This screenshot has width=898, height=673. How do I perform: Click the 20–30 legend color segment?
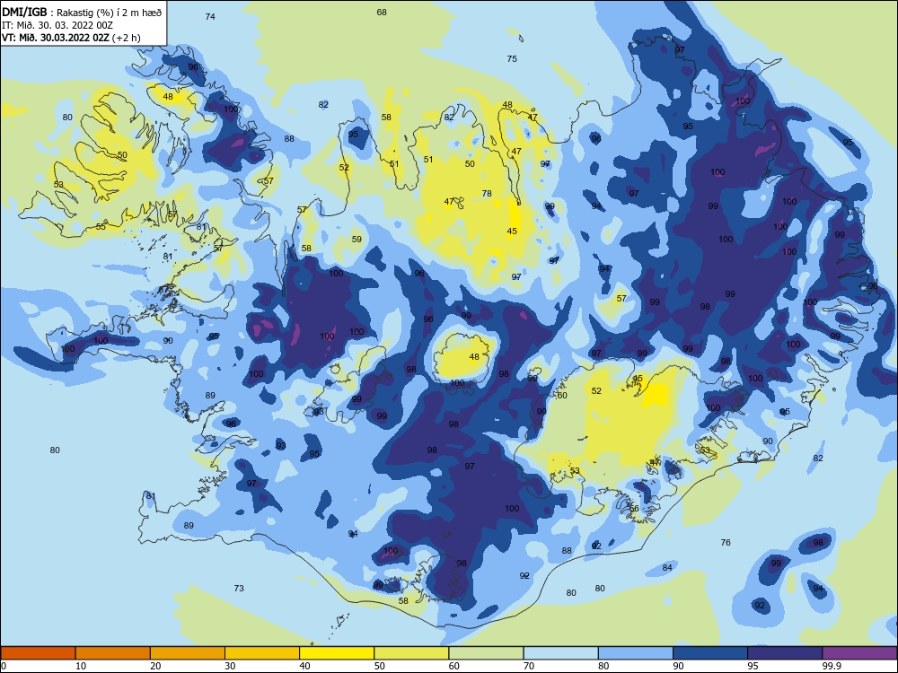tap(188, 653)
